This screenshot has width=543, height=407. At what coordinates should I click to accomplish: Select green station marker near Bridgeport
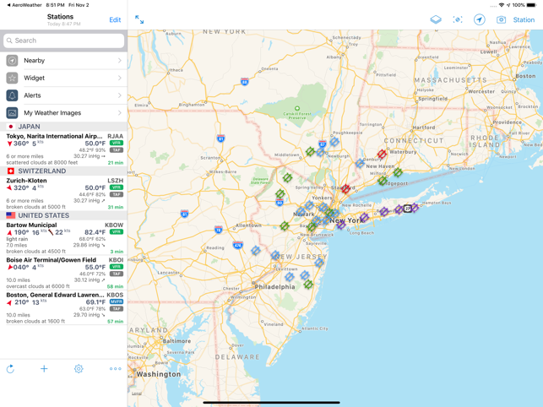point(383,181)
